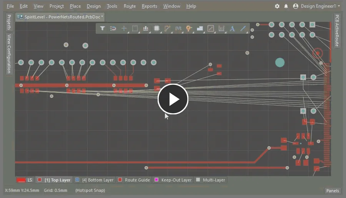Open the Edit menu
Screen dimensions: 346x198
coord(23,6)
